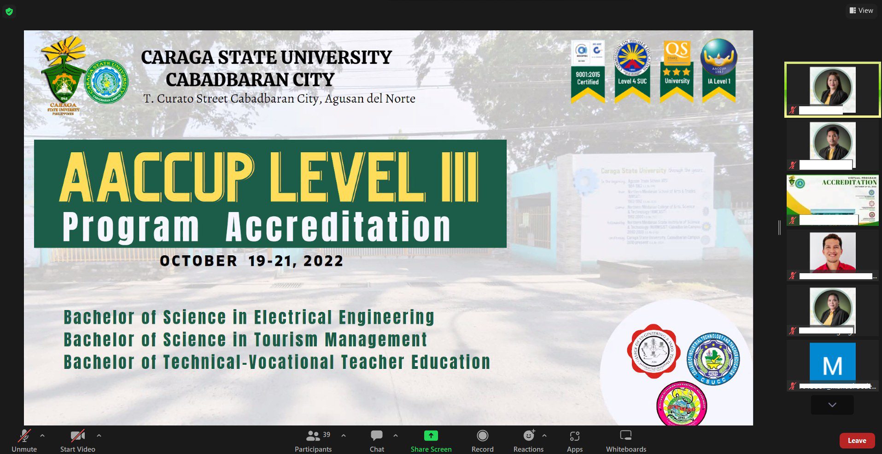The width and height of the screenshot is (882, 454).
Task: Open the Chat panel icon
Action: tap(376, 435)
